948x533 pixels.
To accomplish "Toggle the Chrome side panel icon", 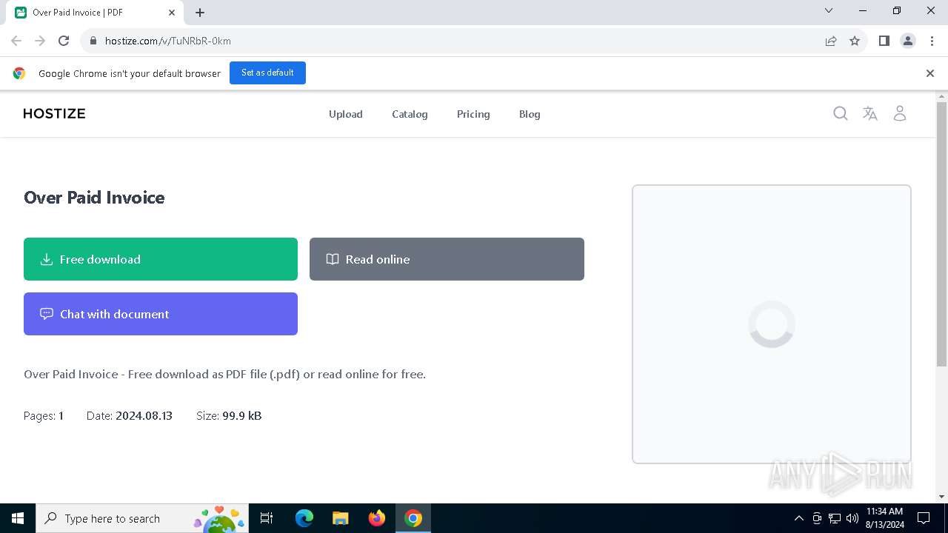I will 884,41.
